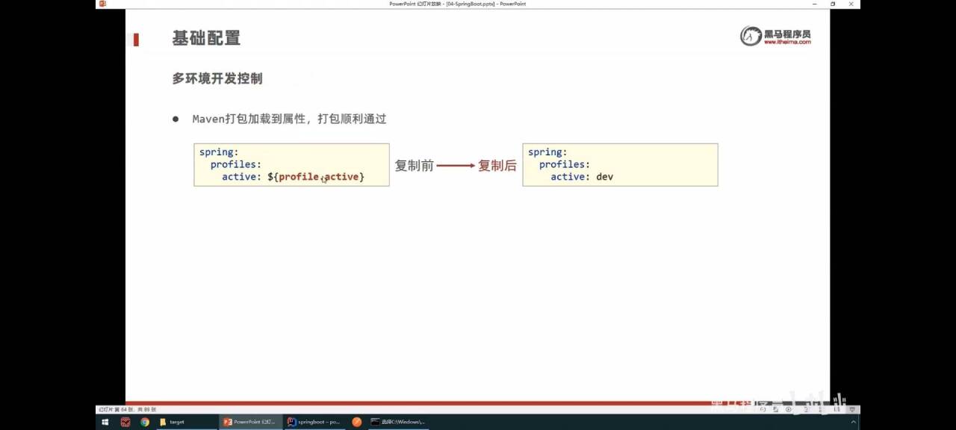Click the round play-style slideshow control icon

[788, 409]
